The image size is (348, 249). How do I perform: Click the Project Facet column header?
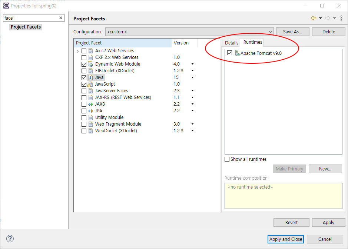point(123,43)
